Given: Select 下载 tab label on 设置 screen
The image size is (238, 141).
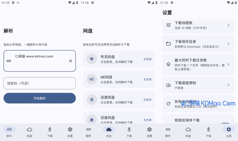Looking at the screenshot, I should (209, 136).
